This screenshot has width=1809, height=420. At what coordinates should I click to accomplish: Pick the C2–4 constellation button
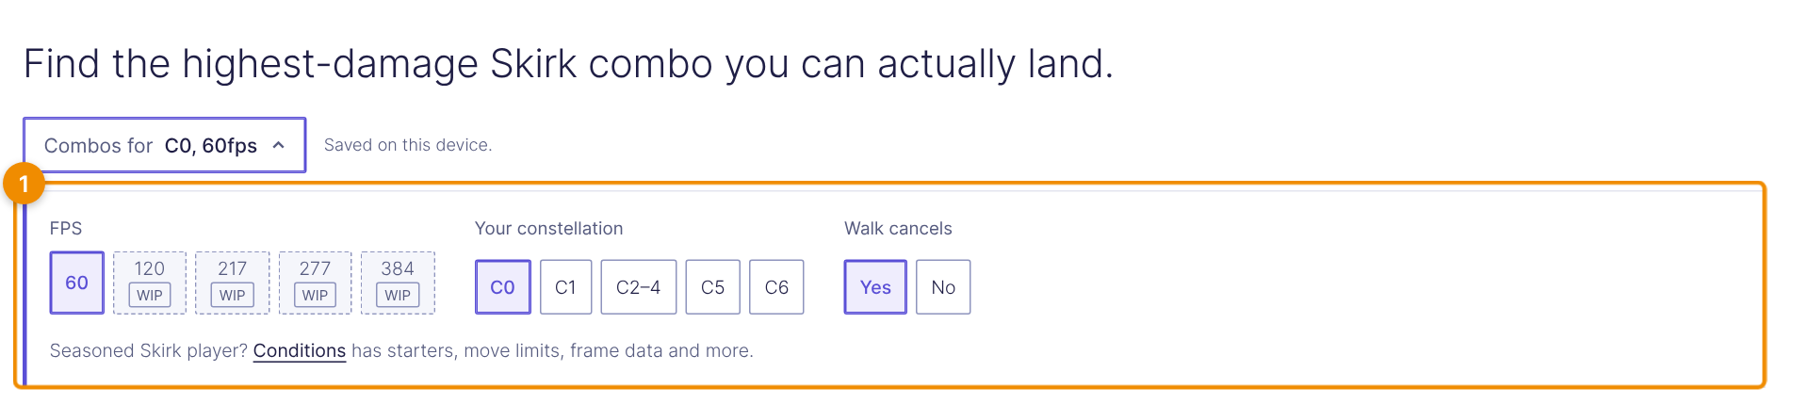pos(639,287)
